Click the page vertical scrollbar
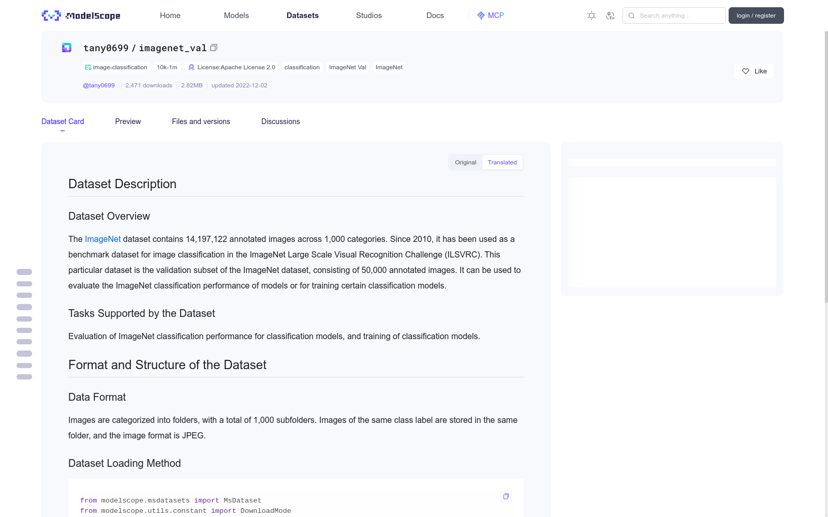Image resolution: width=828 pixels, height=517 pixels. point(826,166)
